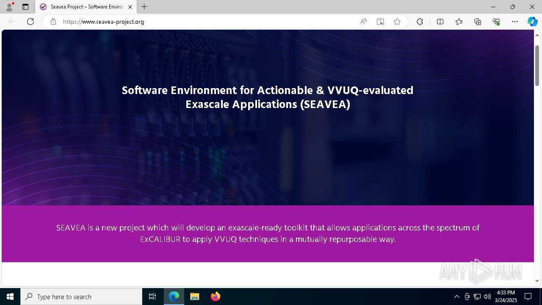Open File Explorer from taskbar

[x=194, y=297]
